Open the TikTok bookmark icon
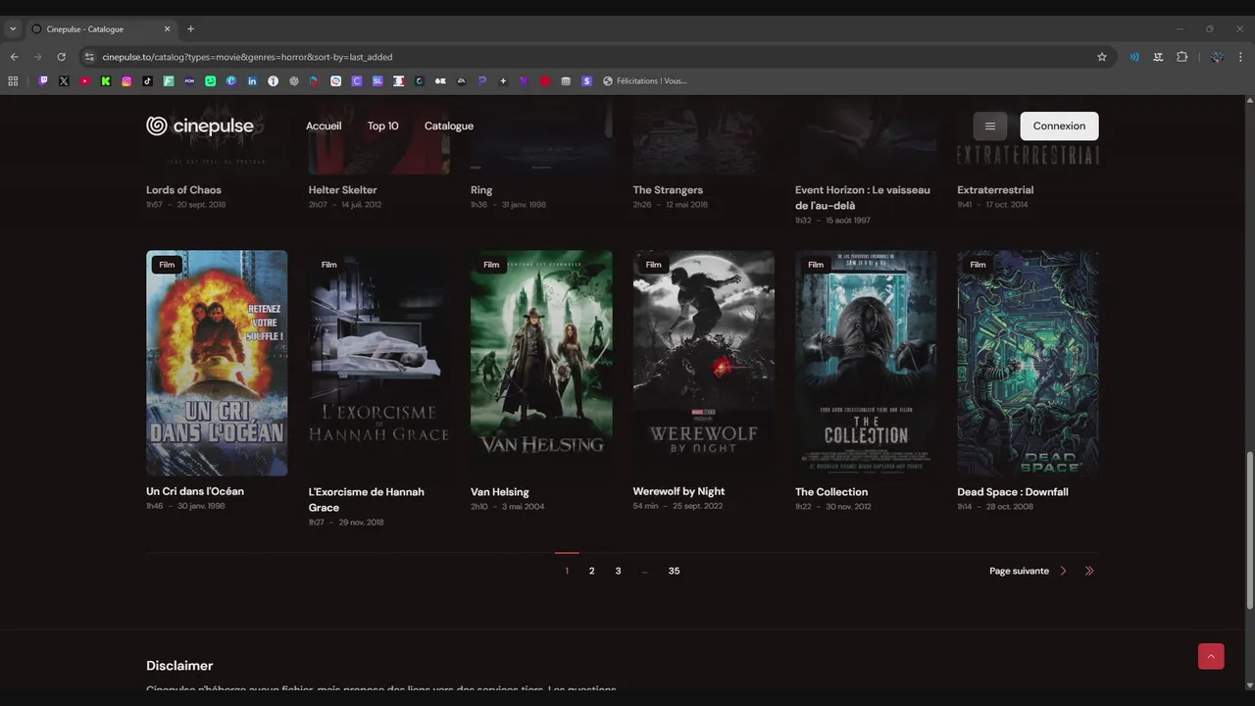The width and height of the screenshot is (1255, 706). coord(147,81)
